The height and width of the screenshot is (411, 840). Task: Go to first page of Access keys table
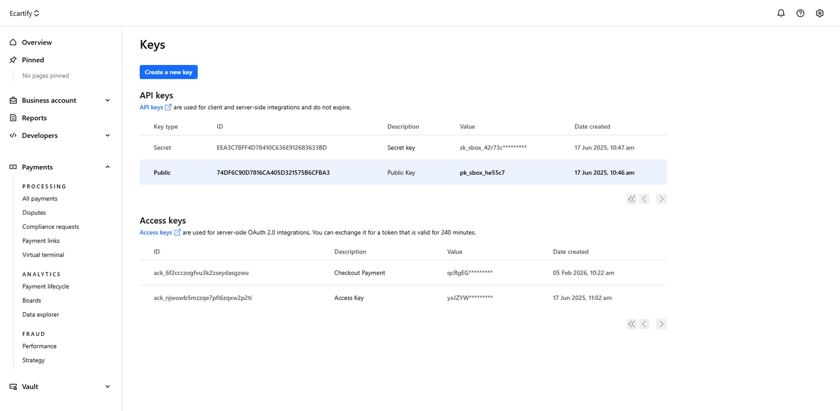632,324
